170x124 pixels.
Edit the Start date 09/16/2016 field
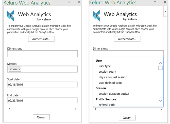coord(42,85)
